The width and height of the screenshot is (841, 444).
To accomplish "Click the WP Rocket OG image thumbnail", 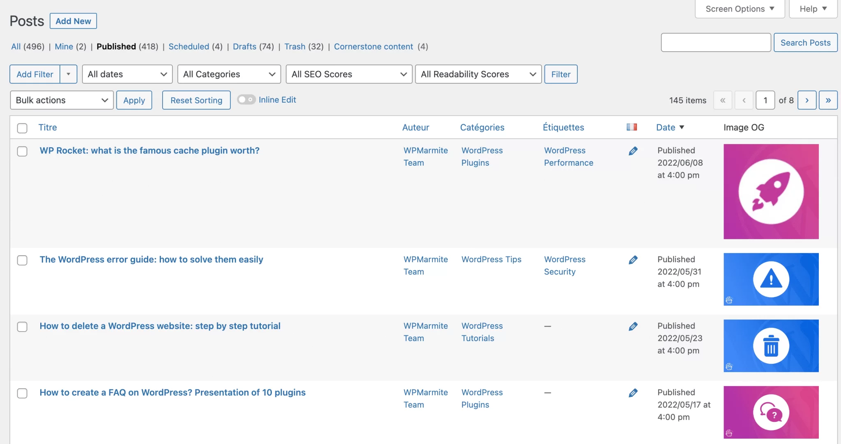I will (x=771, y=191).
